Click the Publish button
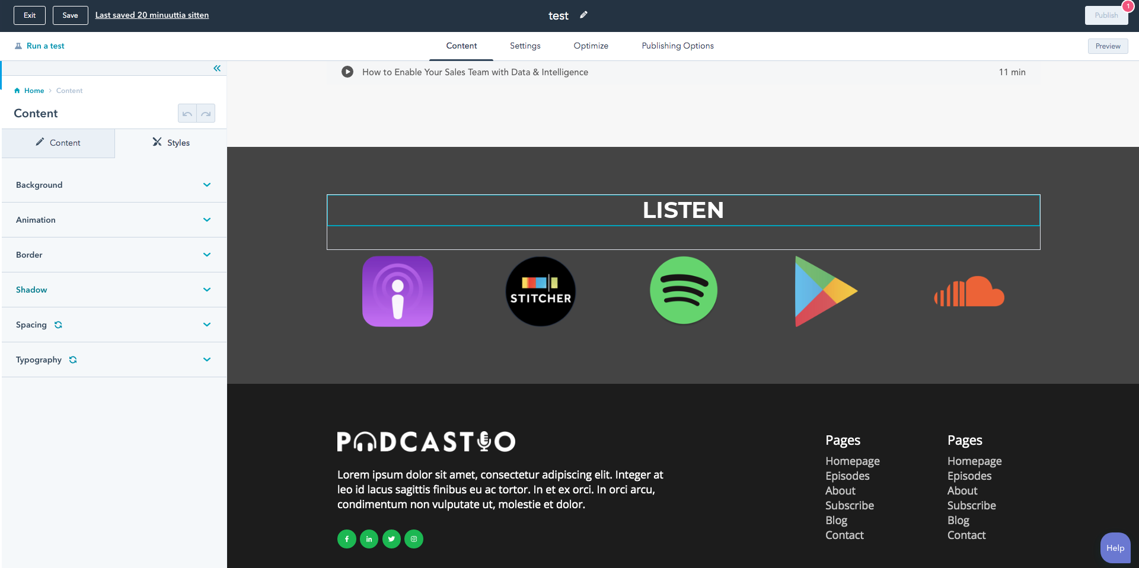 pyautogui.click(x=1106, y=15)
